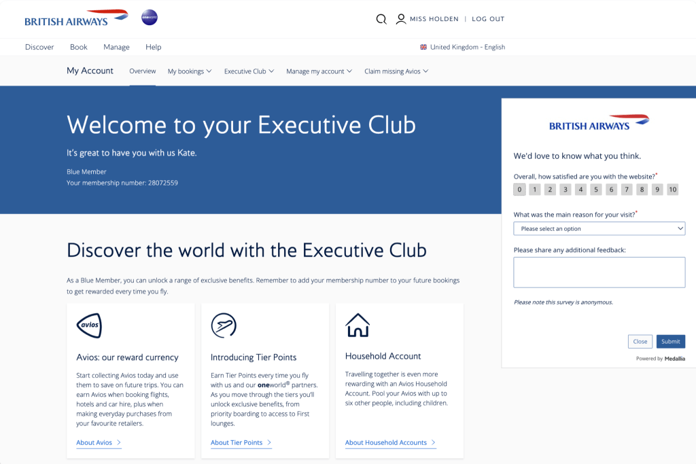Image resolution: width=696 pixels, height=464 pixels.
Task: Click the Tier Points plane icon
Action: pyautogui.click(x=224, y=325)
